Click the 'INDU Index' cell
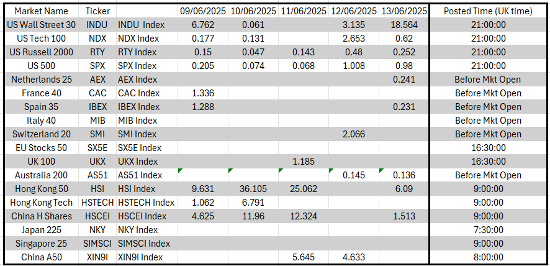Screen dimensions: 550x266 (x=147, y=25)
